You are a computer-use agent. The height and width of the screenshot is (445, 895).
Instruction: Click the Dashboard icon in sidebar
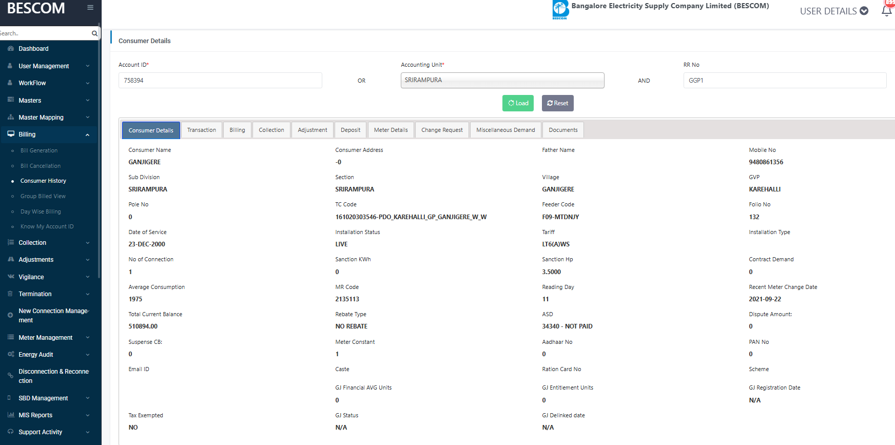(x=11, y=48)
